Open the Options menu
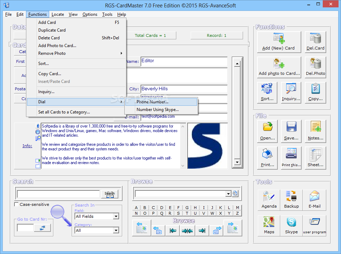The image size is (341, 254). click(90, 14)
